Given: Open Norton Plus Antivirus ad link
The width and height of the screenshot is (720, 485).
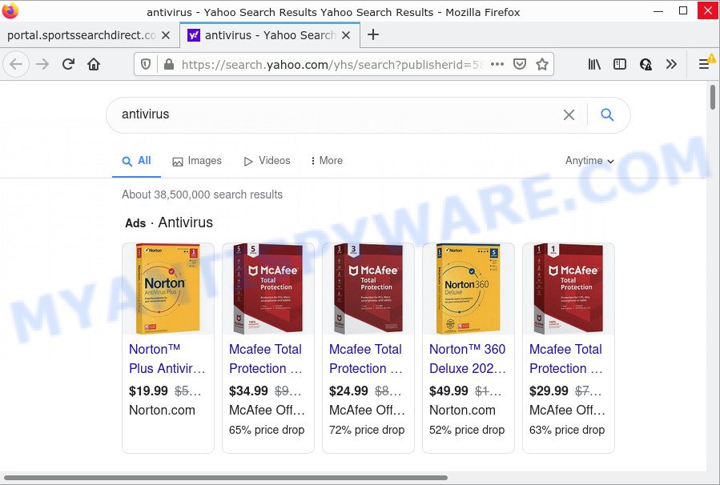Looking at the screenshot, I should coord(167,359).
